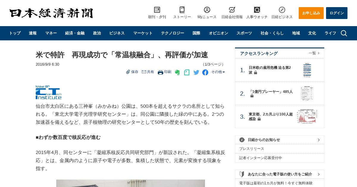Open 電子版は最初の1カ月が無料 link

point(276,183)
